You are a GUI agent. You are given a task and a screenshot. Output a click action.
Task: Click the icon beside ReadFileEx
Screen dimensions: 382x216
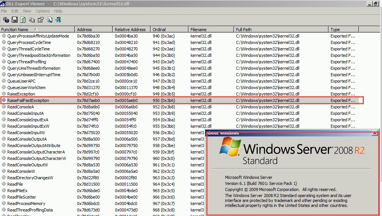coord(4,191)
